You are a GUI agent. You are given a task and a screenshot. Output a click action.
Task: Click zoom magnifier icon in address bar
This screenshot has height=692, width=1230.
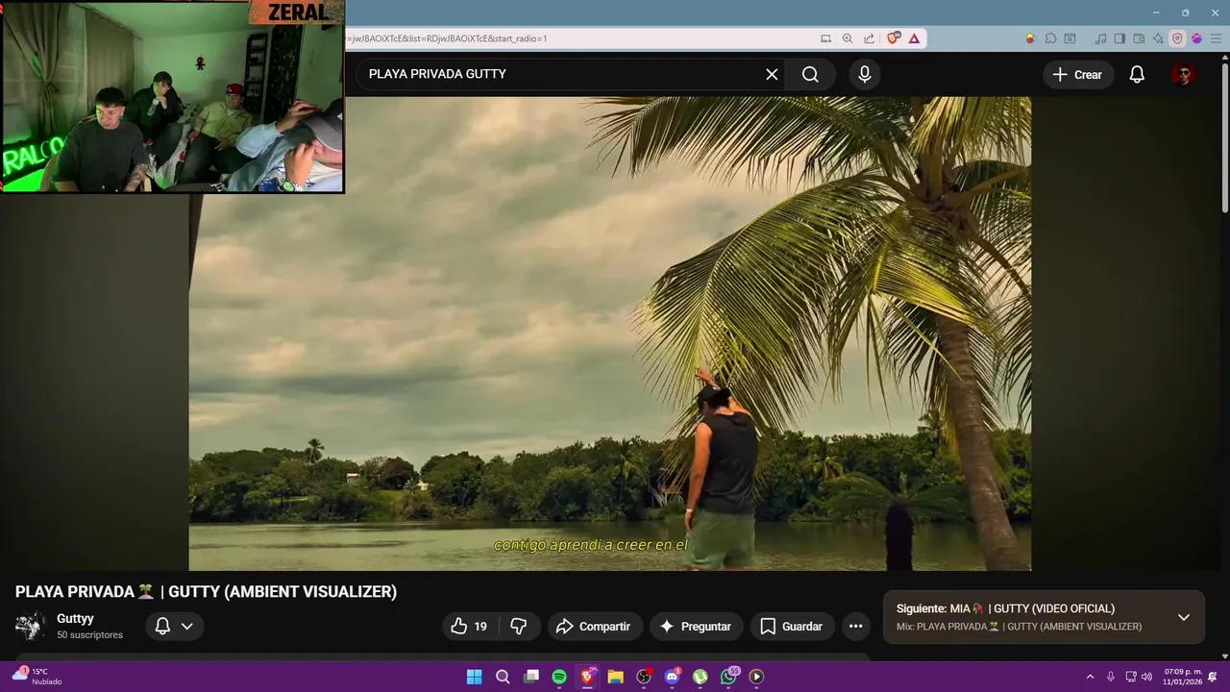(848, 38)
